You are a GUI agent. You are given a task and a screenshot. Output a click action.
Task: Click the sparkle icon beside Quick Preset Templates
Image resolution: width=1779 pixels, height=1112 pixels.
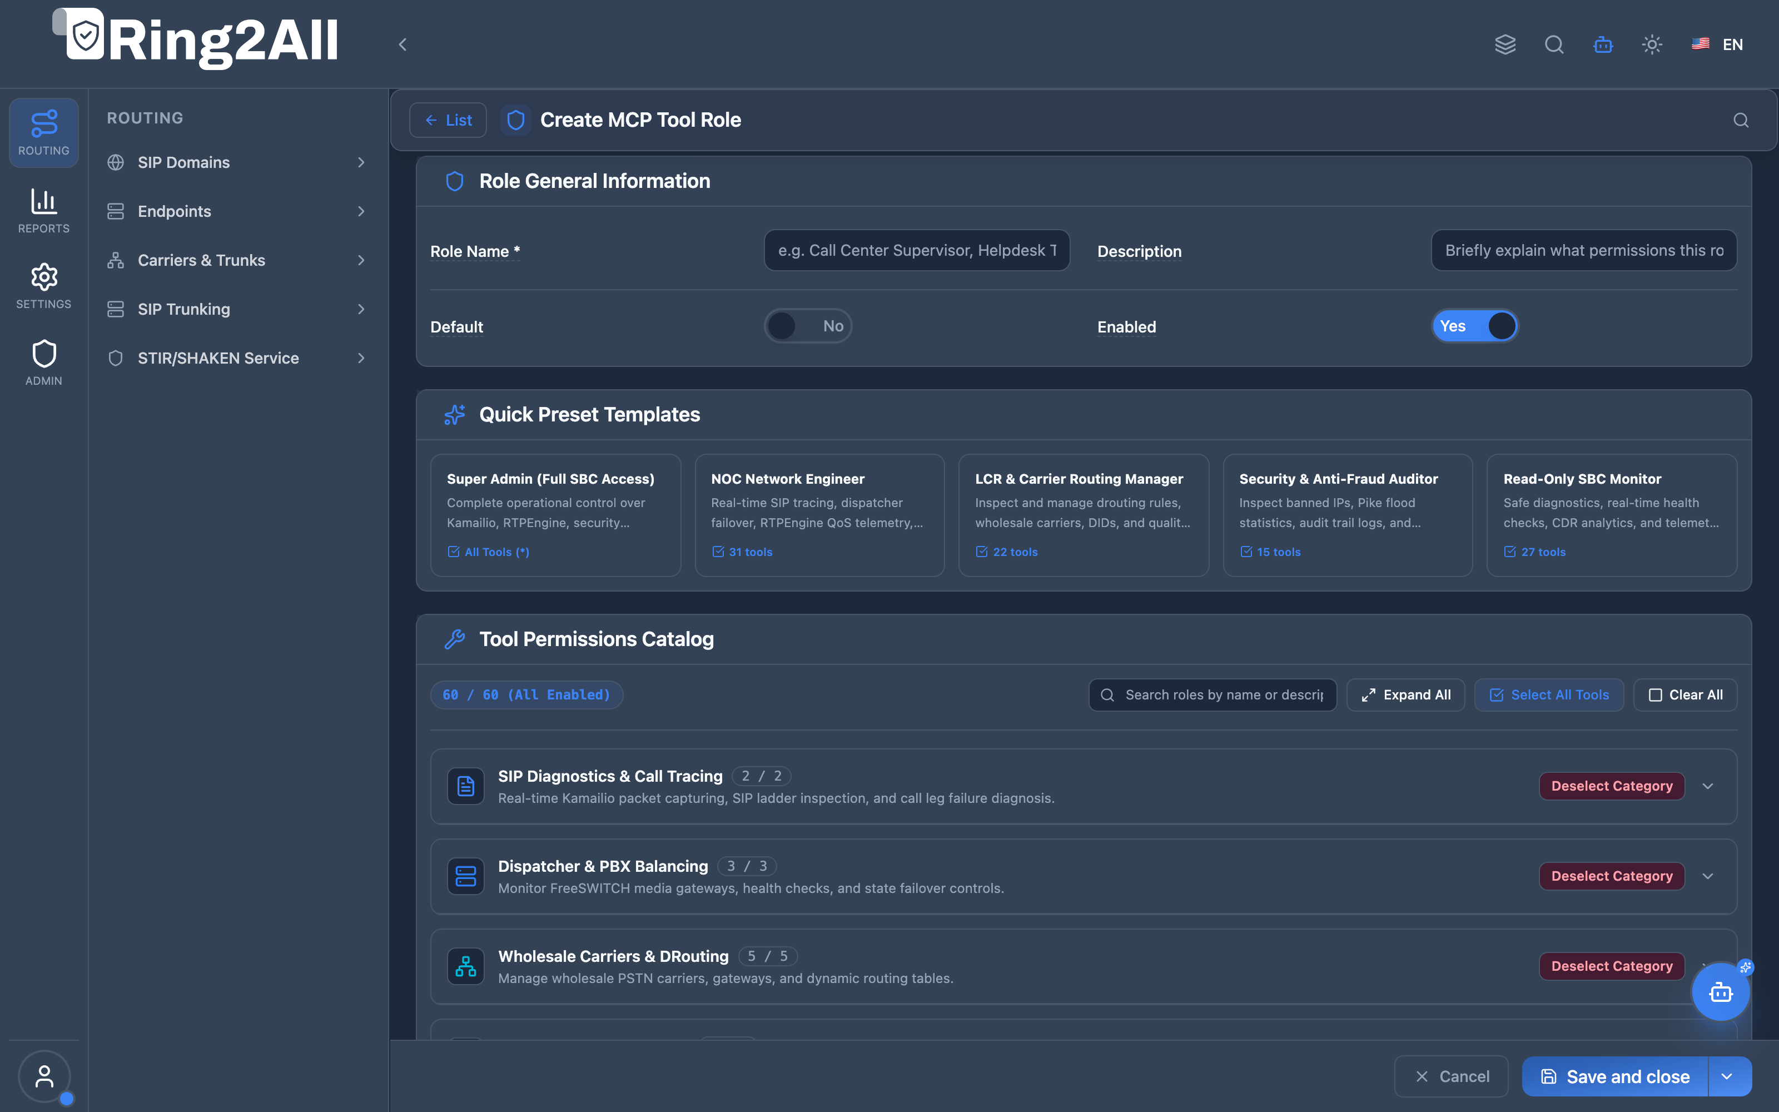click(454, 414)
